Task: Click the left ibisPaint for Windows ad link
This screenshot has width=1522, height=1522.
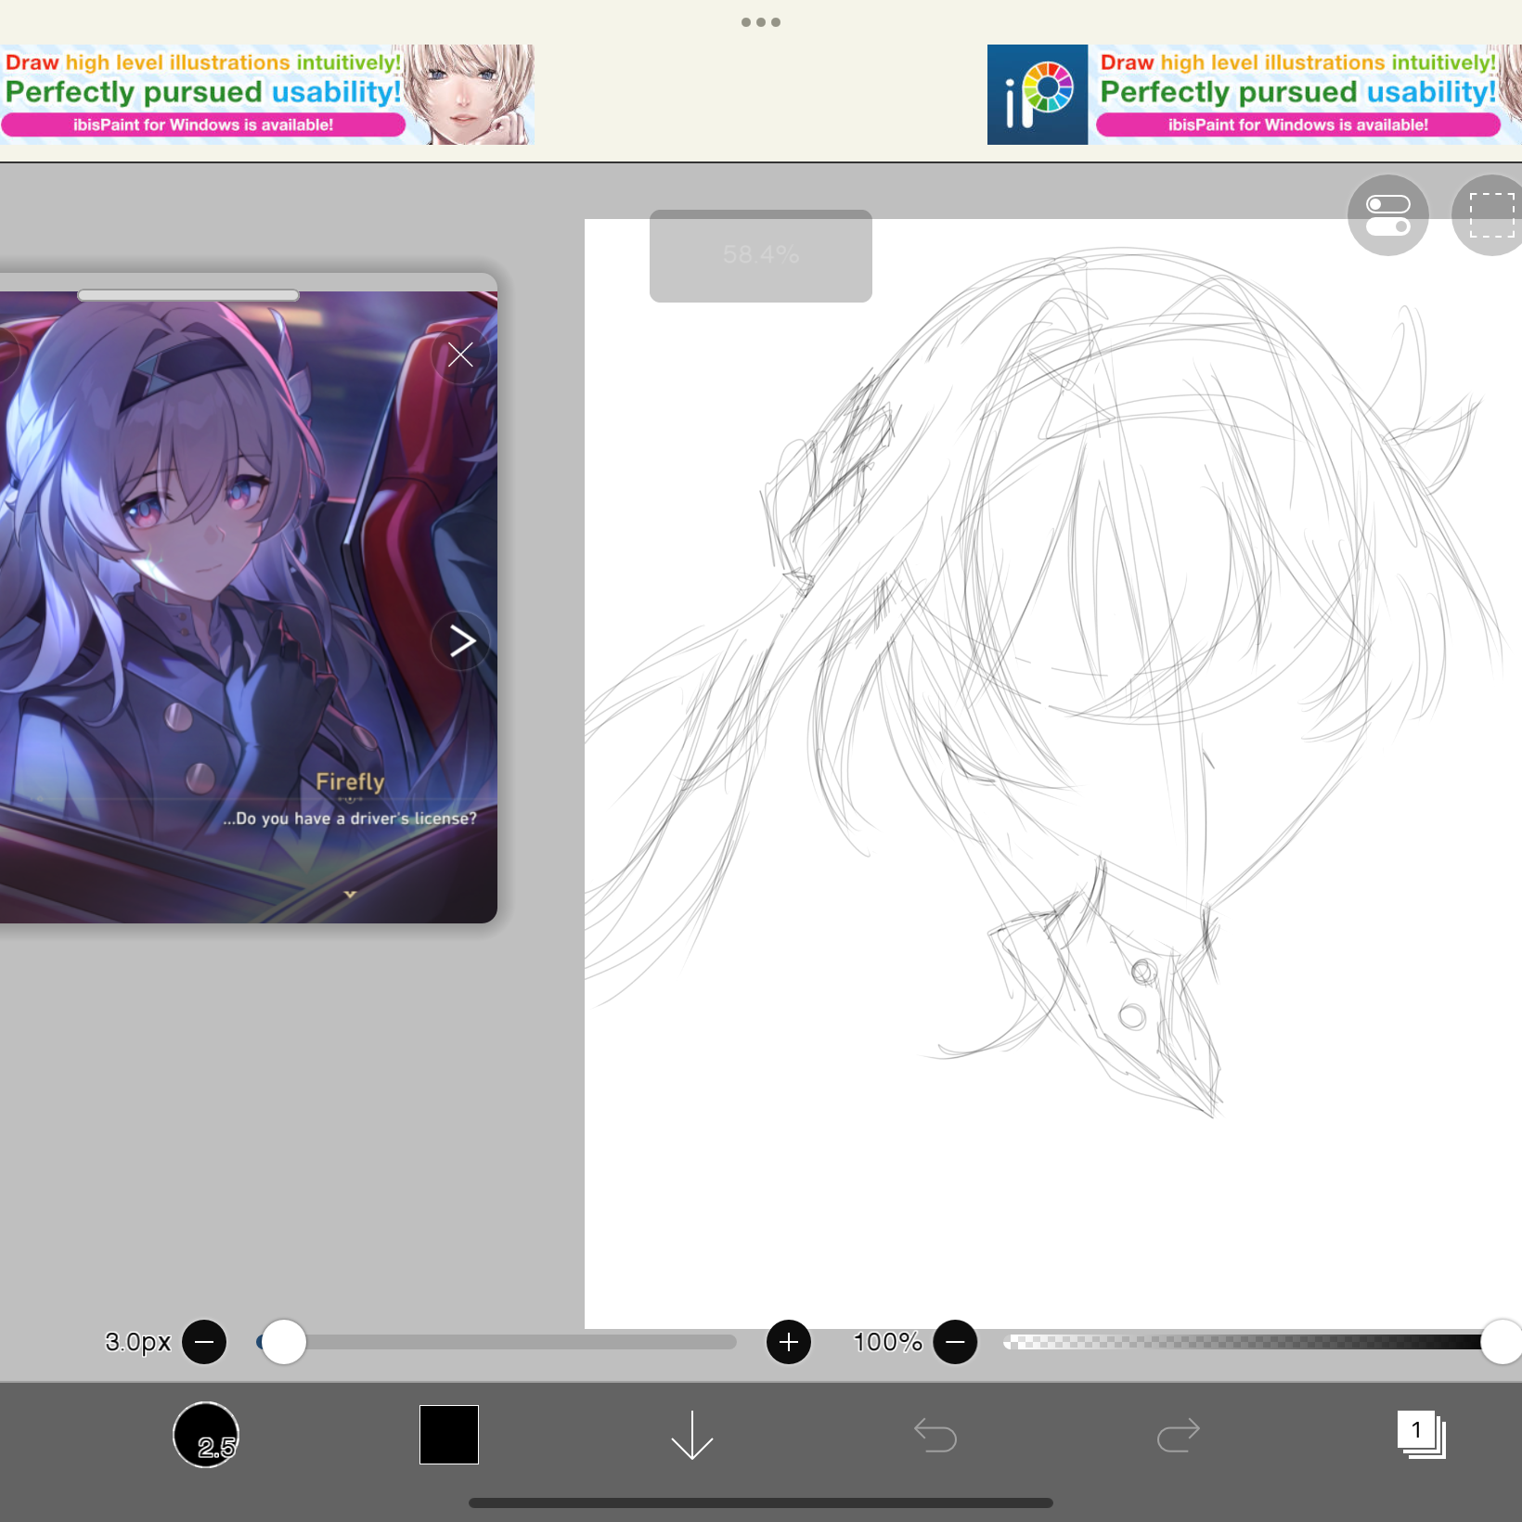Action: pos(203,125)
